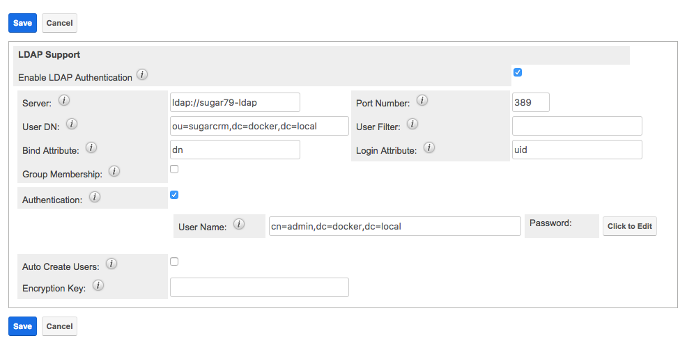Click the Login Attribute field with uid
687x352 pixels.
point(577,150)
